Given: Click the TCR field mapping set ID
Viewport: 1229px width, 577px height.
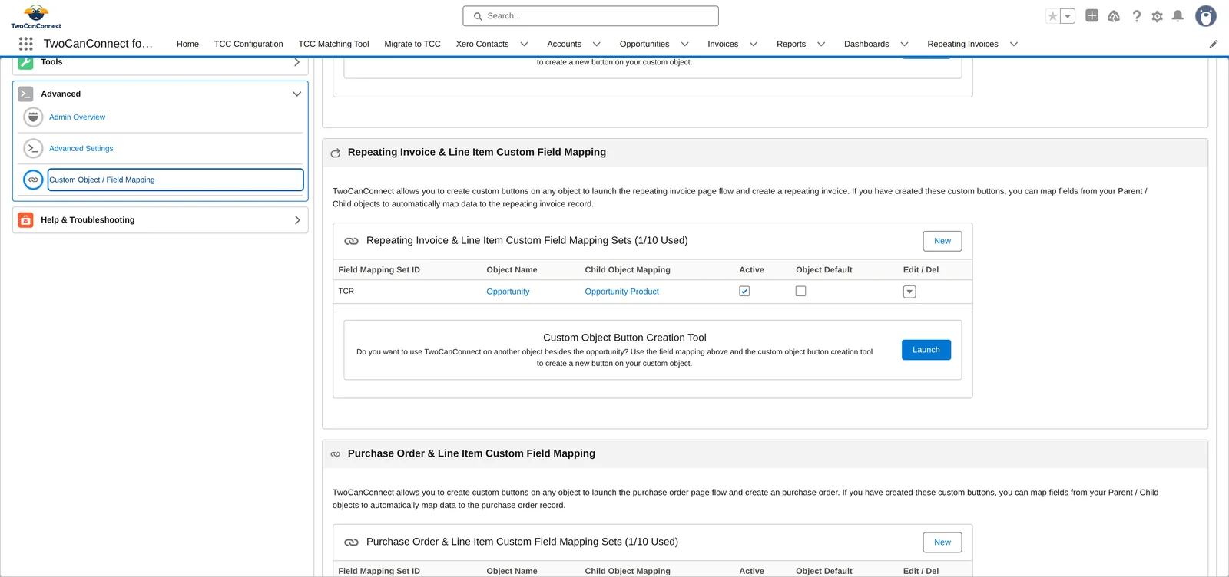Looking at the screenshot, I should (346, 292).
